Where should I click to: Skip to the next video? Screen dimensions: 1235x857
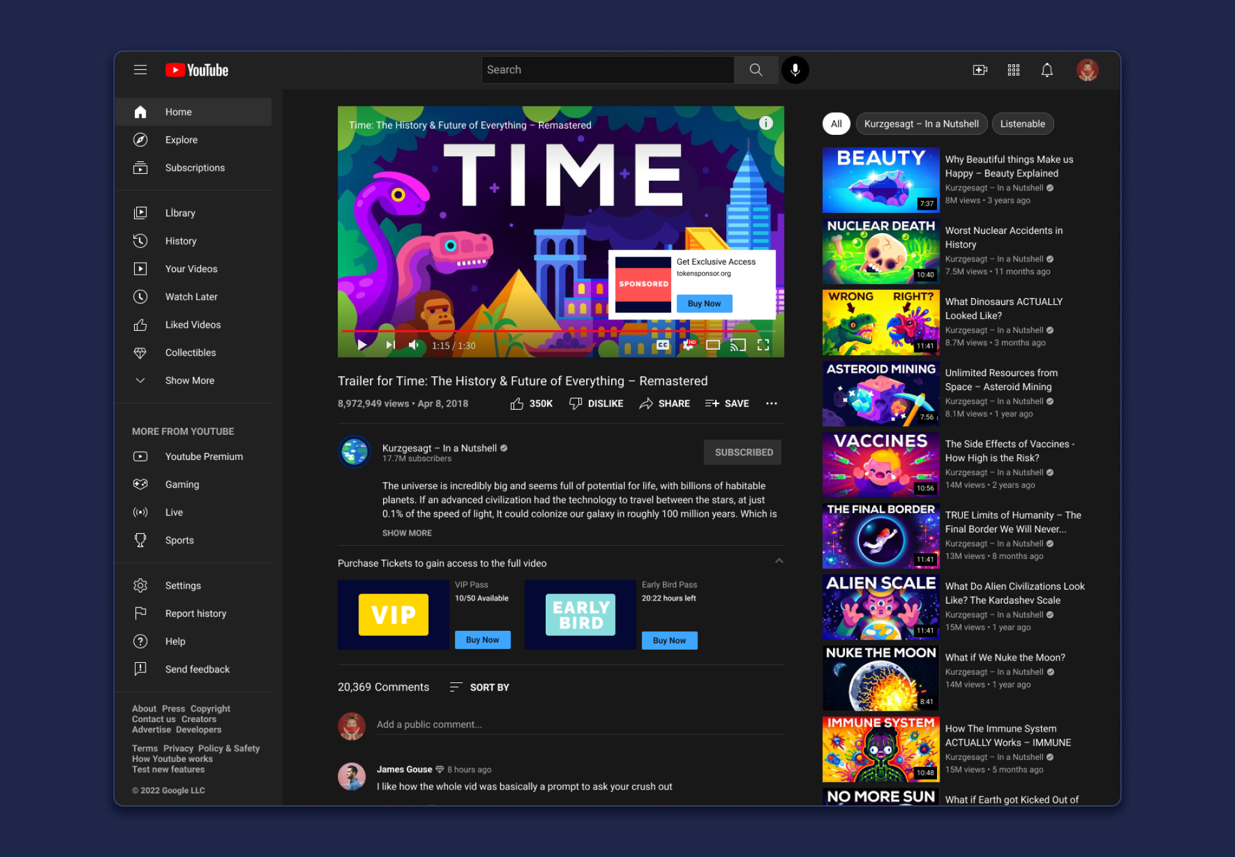pyautogui.click(x=391, y=345)
